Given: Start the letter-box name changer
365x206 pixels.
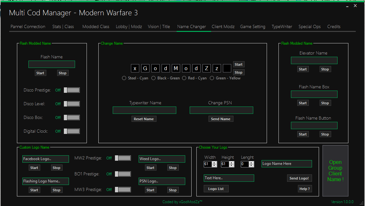Looking at the screenshot, I should [x=239, y=64].
